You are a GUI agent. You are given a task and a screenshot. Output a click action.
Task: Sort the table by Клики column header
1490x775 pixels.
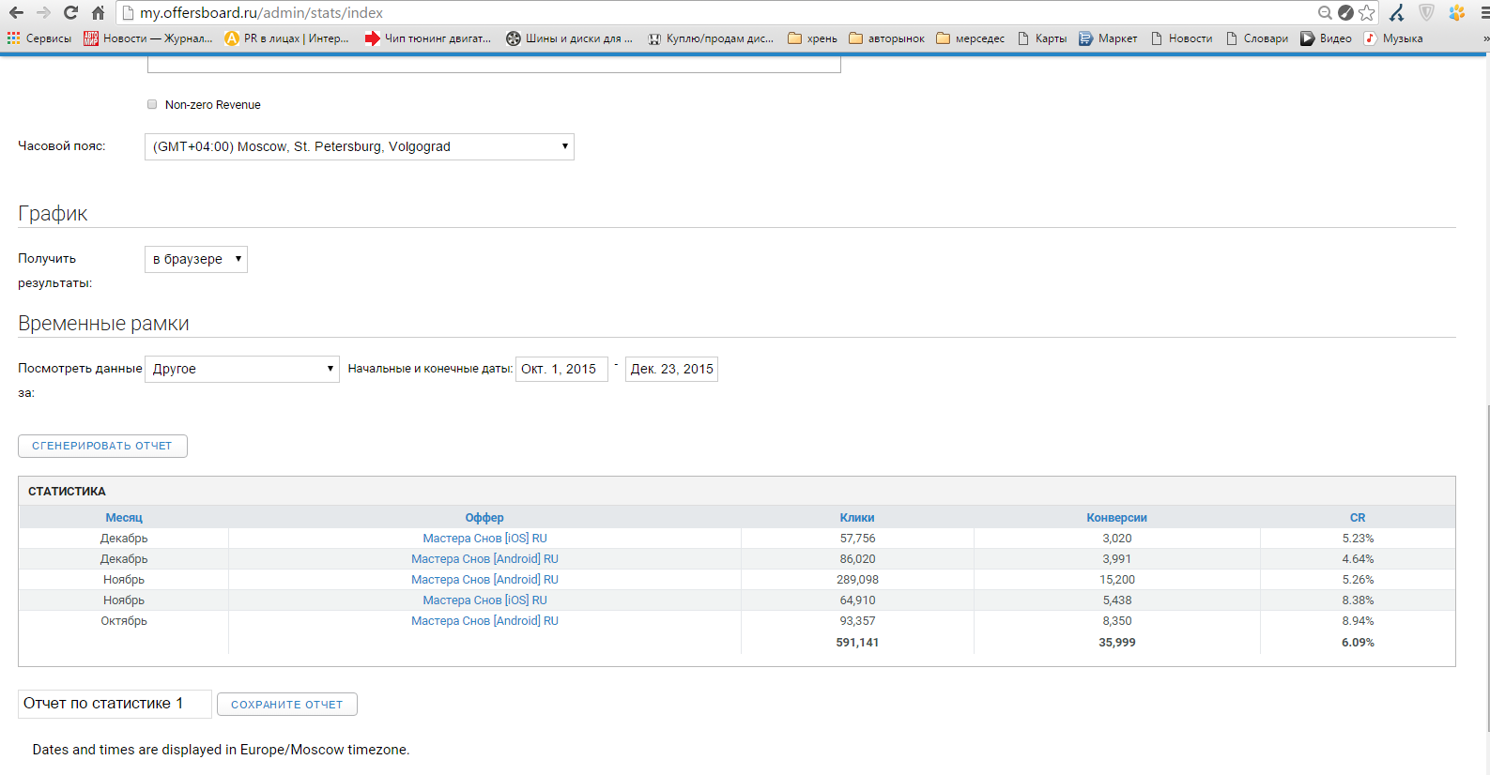856,518
